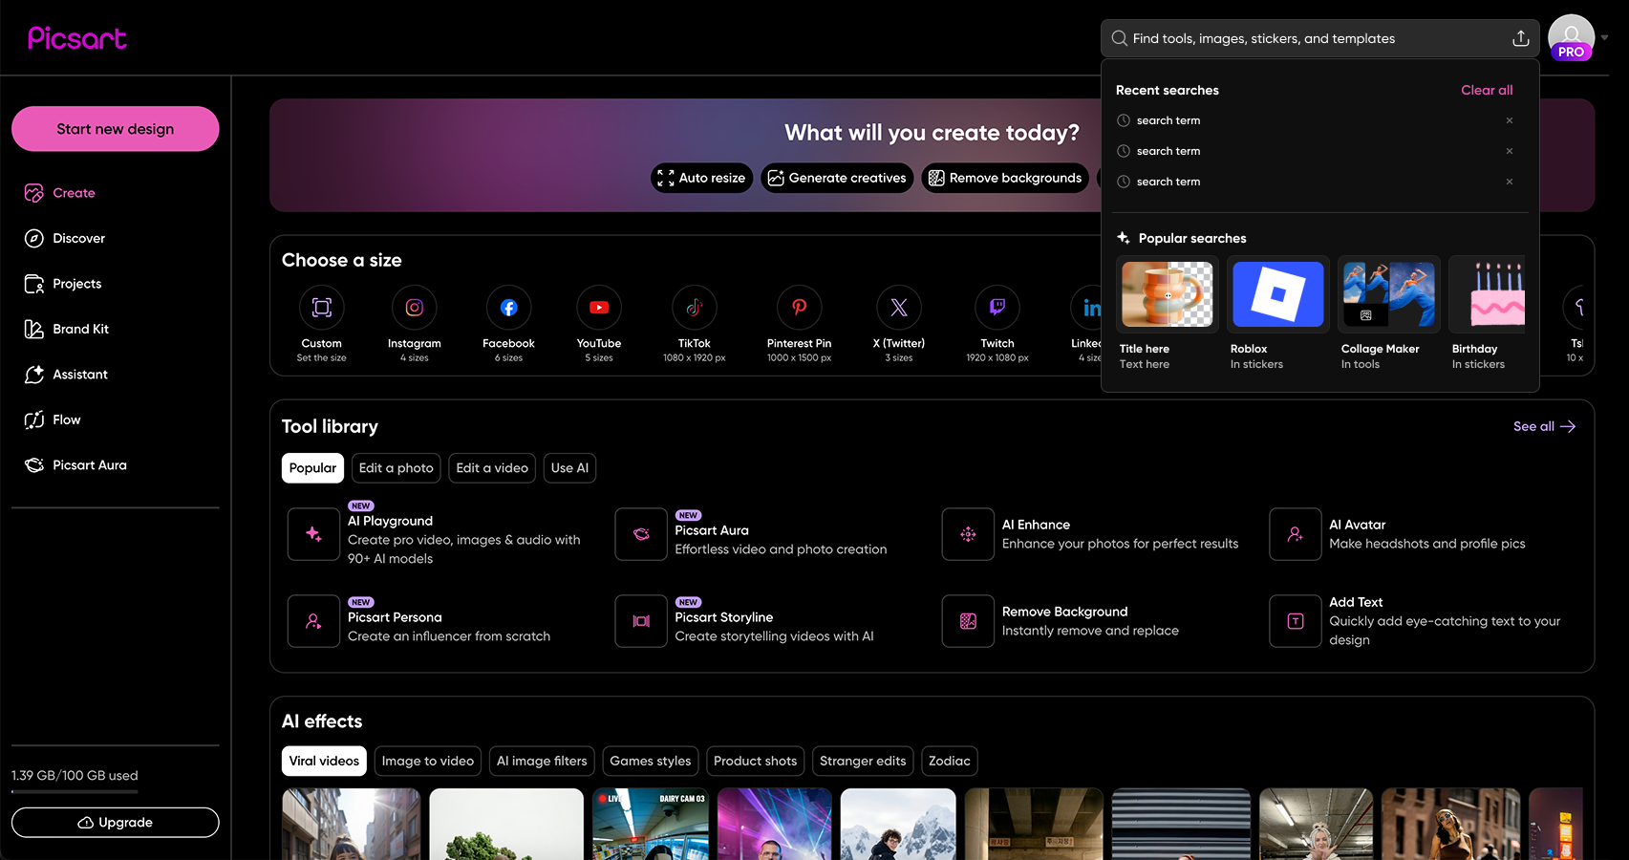Select the Use AI tool category
The height and width of the screenshot is (860, 1629).
pos(569,467)
